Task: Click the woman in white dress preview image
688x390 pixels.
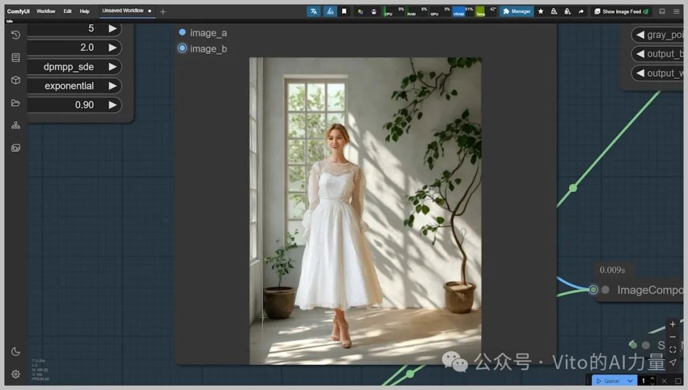Action: 365,211
